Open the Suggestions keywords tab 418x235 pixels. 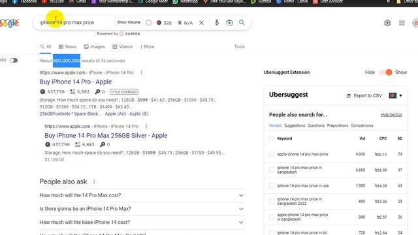(295, 125)
